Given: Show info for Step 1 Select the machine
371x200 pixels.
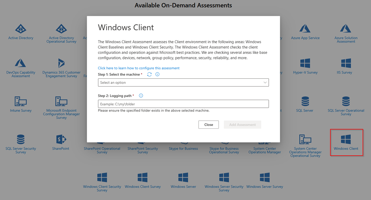Looking at the screenshot, I should point(157,74).
